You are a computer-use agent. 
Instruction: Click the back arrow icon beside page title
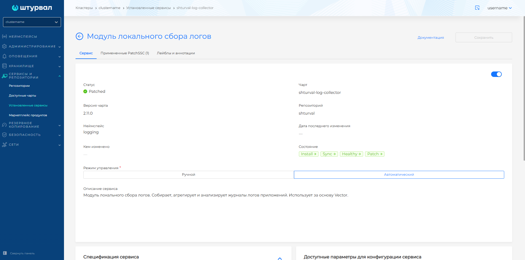[x=79, y=36]
